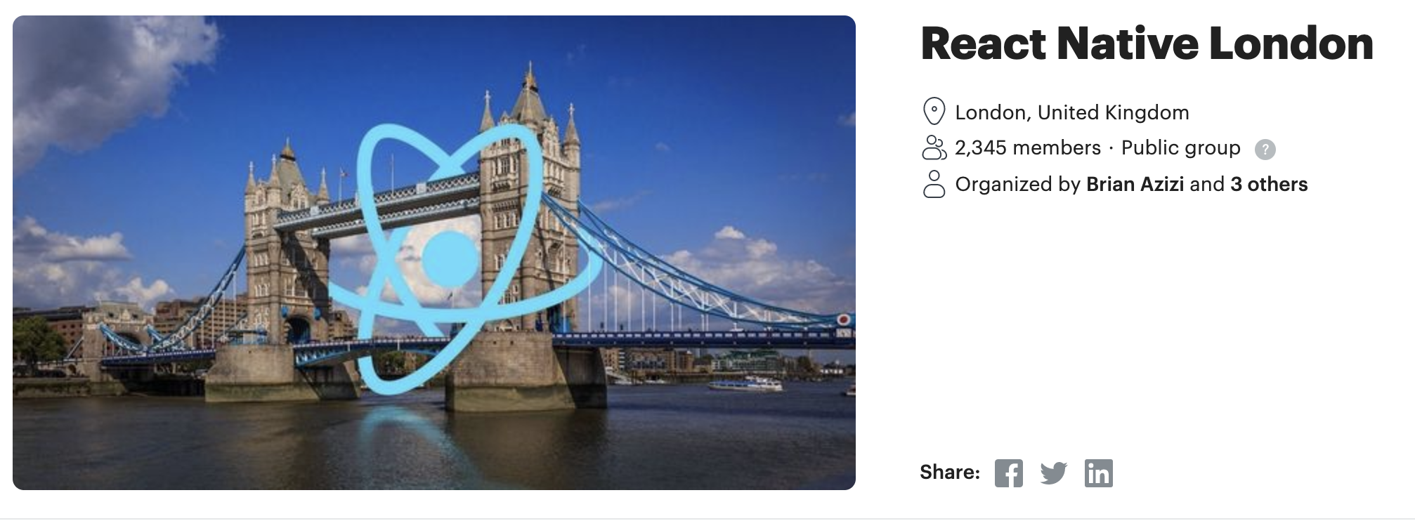Viewport: 1415px width, 521px height.
Task: Open the London, United Kingdom location
Action: click(1072, 112)
